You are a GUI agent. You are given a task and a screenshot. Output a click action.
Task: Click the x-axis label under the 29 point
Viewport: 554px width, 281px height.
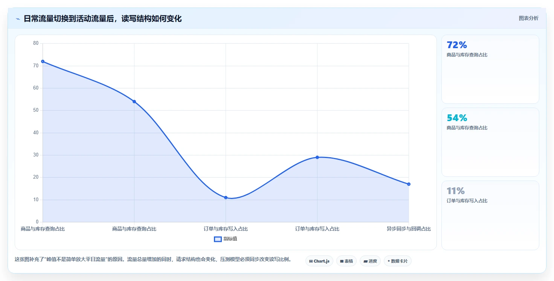pyautogui.click(x=317, y=229)
